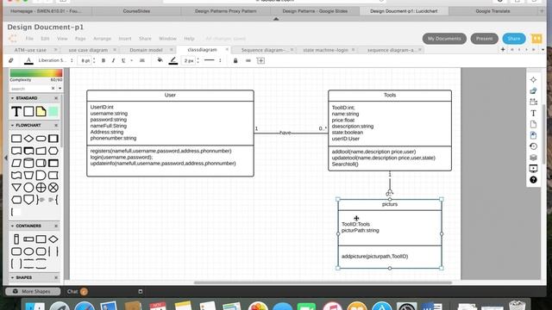Click the complexity meter color bar
Viewport: 552px width, 310px height.
point(36,72)
